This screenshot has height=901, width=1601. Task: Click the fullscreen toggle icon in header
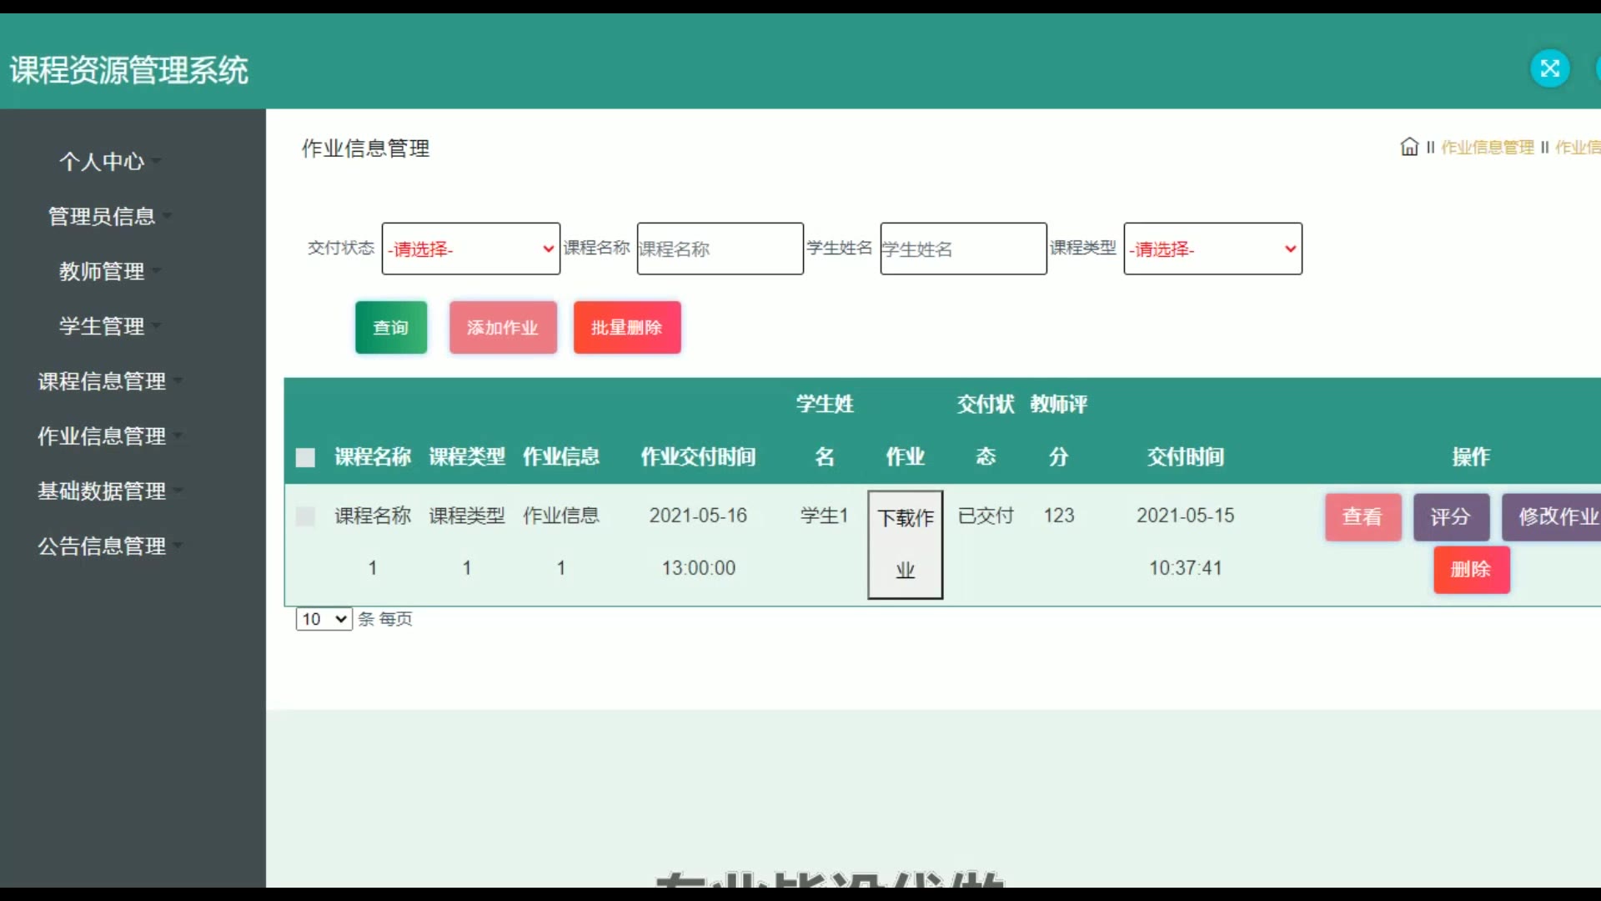coord(1549,68)
